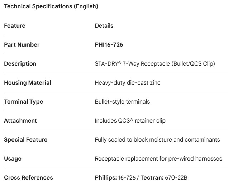Select the Description row label
The width and height of the screenshot is (228, 186).
[20, 64]
